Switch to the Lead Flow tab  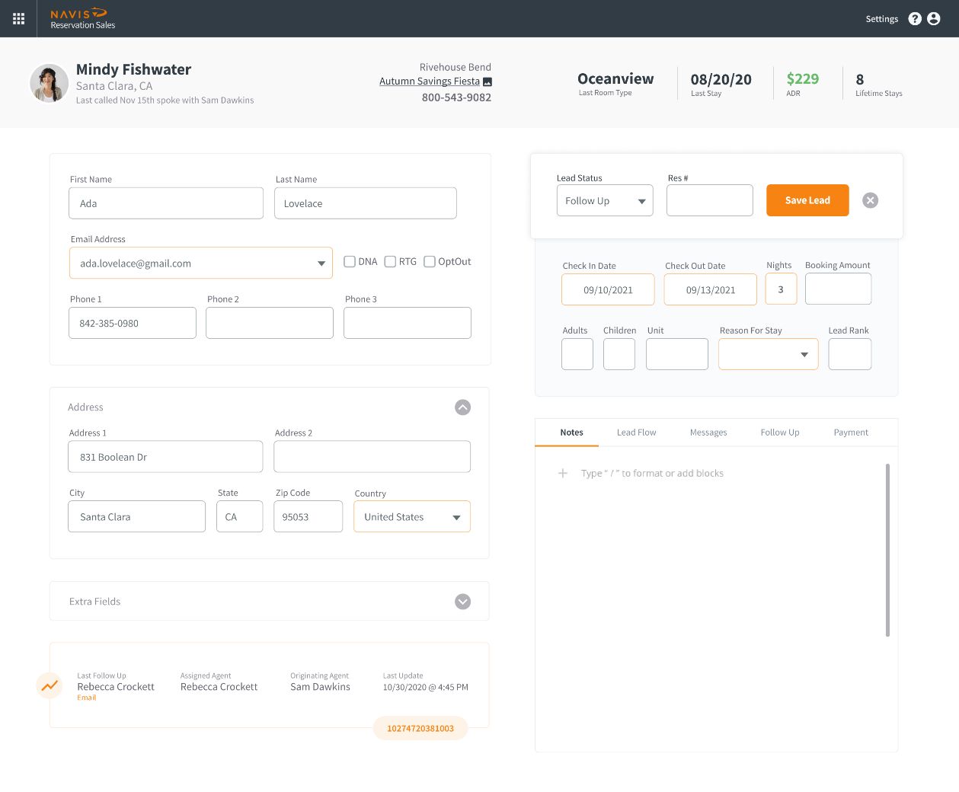(x=636, y=433)
